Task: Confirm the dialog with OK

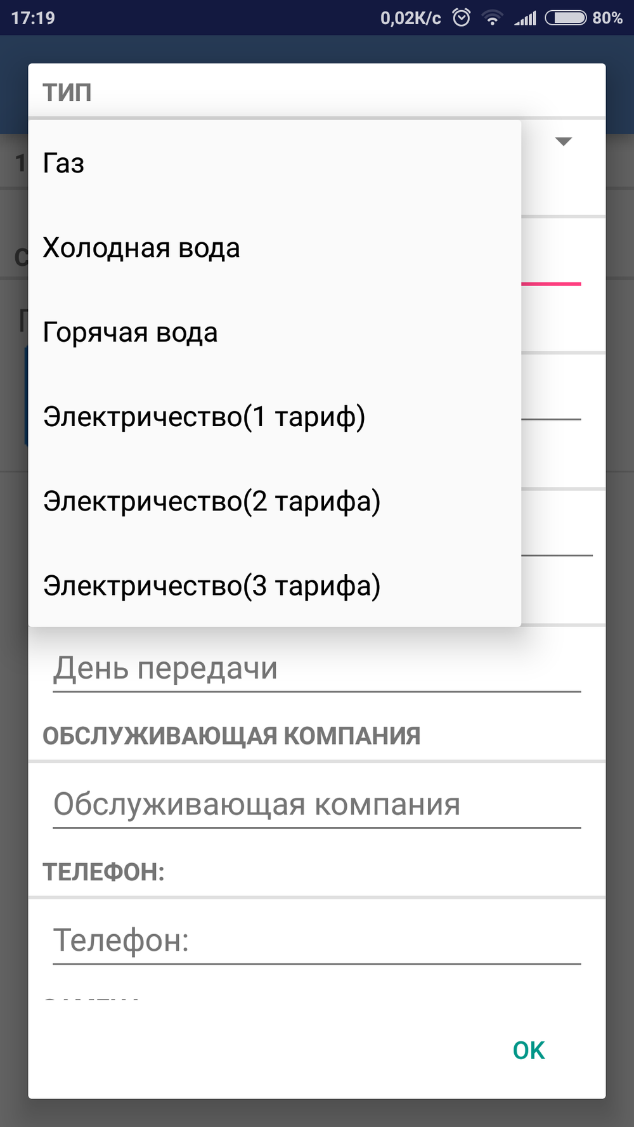Action: (x=529, y=1050)
